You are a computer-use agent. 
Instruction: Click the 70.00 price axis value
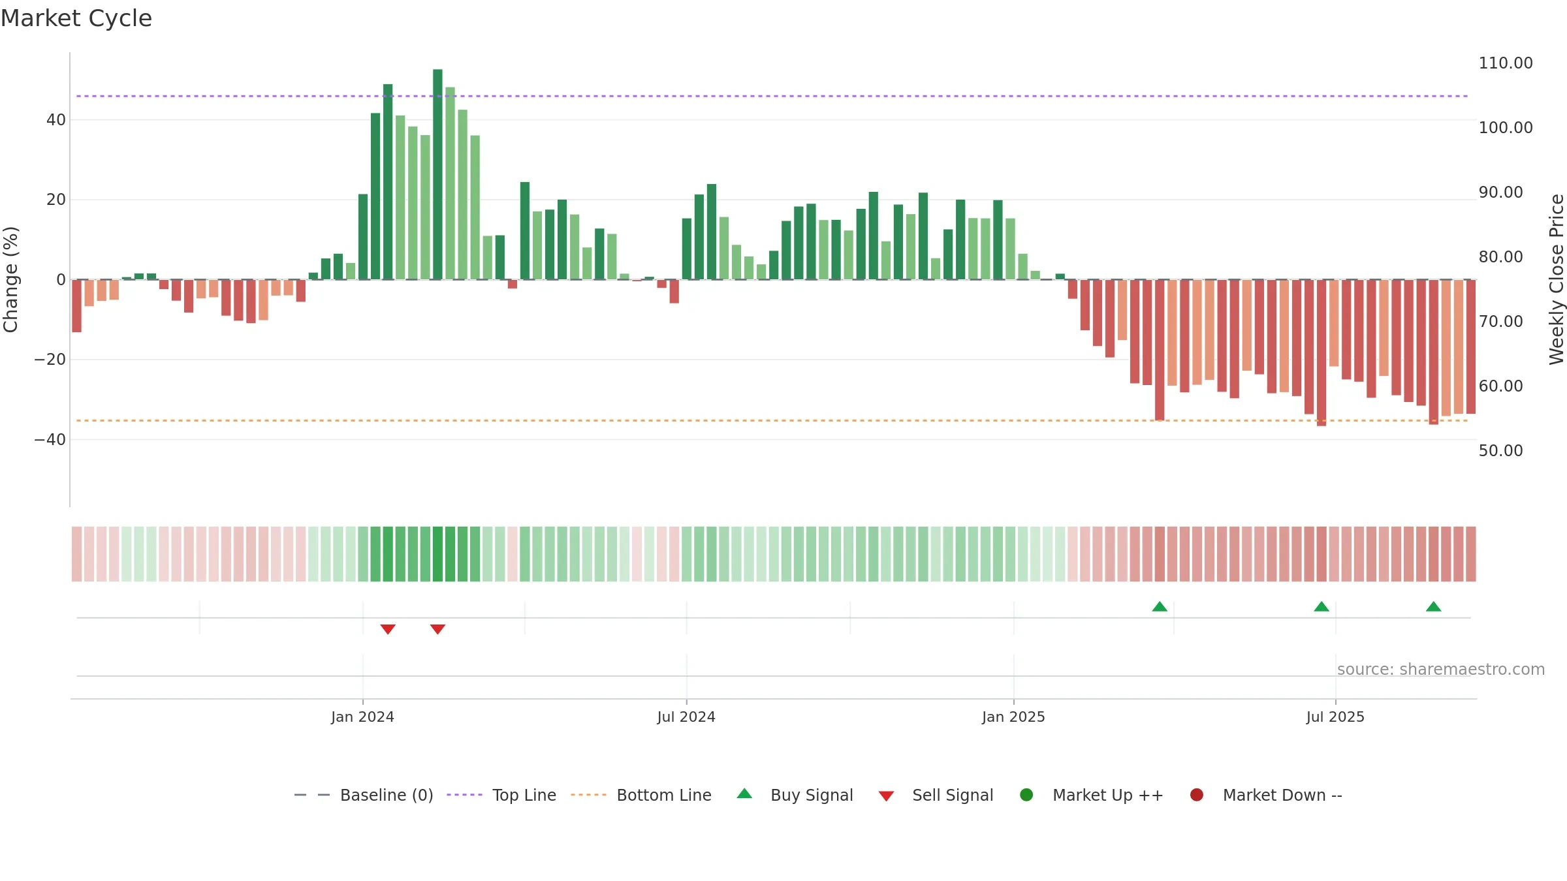(1500, 322)
